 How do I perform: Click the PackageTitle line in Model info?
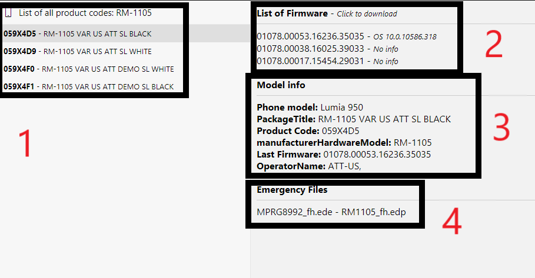click(x=353, y=119)
